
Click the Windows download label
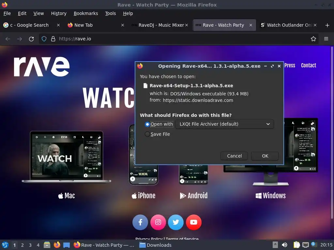[x=270, y=196]
